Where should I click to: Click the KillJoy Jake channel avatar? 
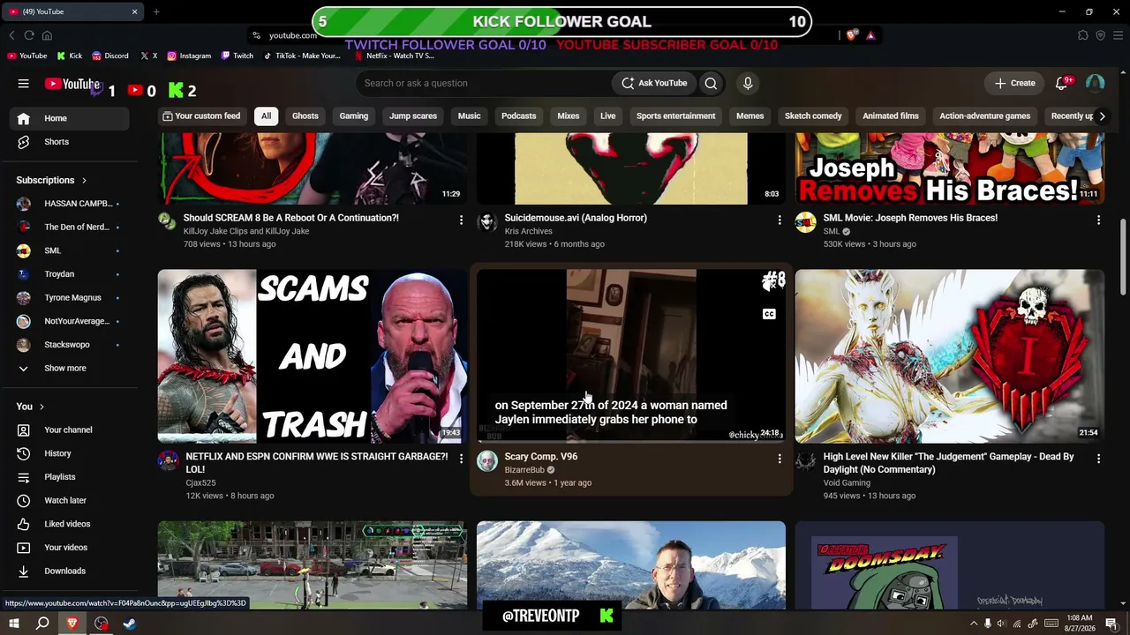click(168, 221)
